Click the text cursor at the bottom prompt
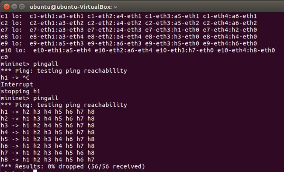This screenshot has height=172, width=284. point(35,171)
